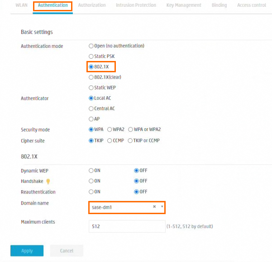Set Handshake to OFF
Viewport: 272px width, 262px height.
[x=136, y=181]
